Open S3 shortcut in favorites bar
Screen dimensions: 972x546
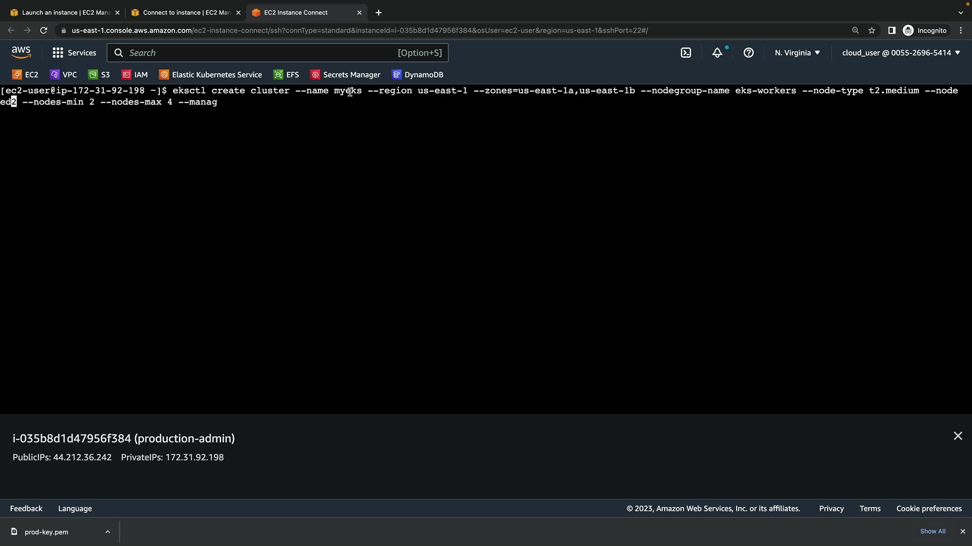(x=99, y=75)
